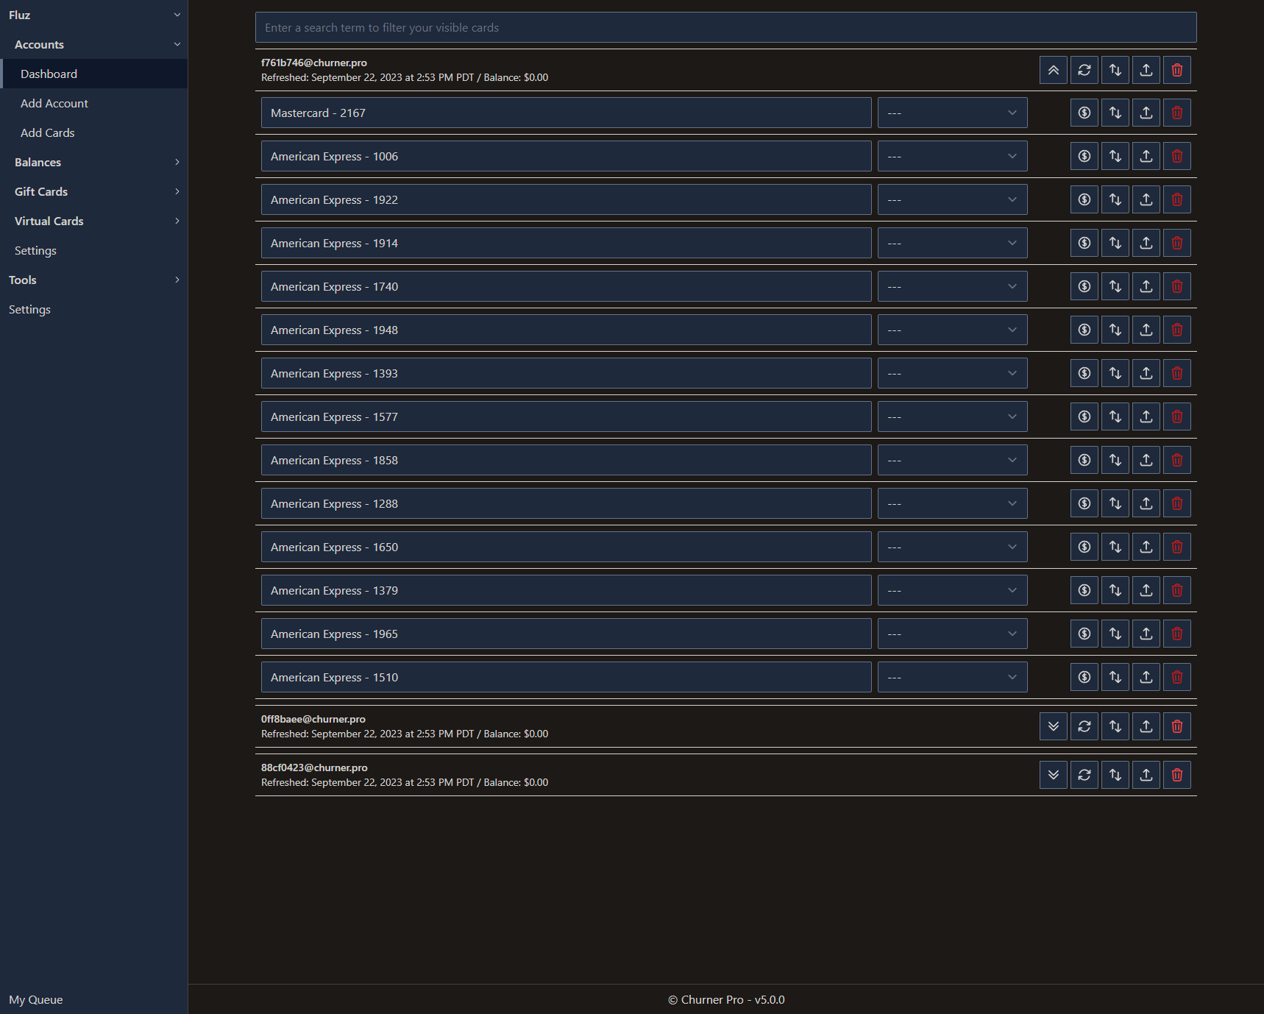Image resolution: width=1264 pixels, height=1014 pixels.
Task: Open dropdown for Mastercard - 2167
Action: click(x=952, y=113)
